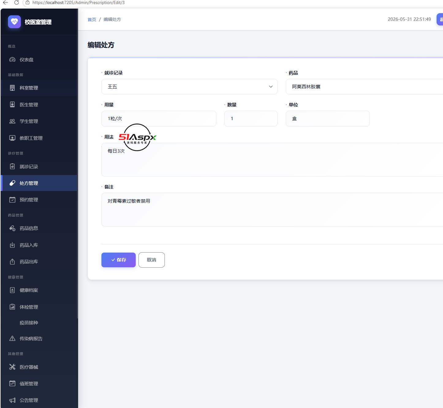This screenshot has height=408, width=443.
Task: Open 值班管理 sidebar entry
Action: [x=39, y=383]
